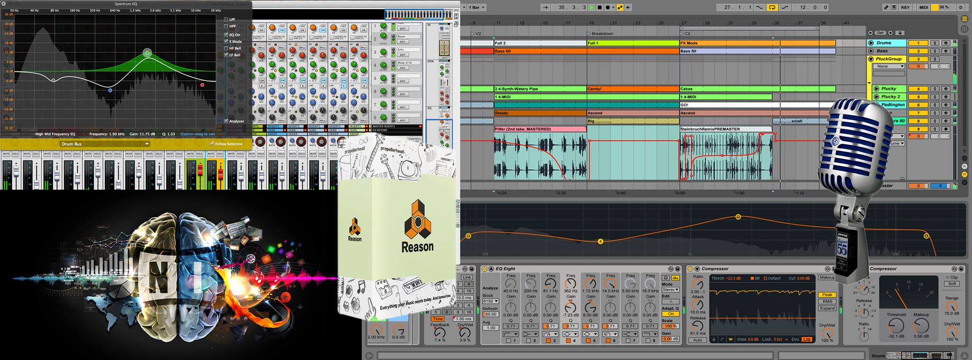The image size is (972, 360).
Task: Enable the HPF checkbox in Spectrum EQ
Action: point(226,26)
